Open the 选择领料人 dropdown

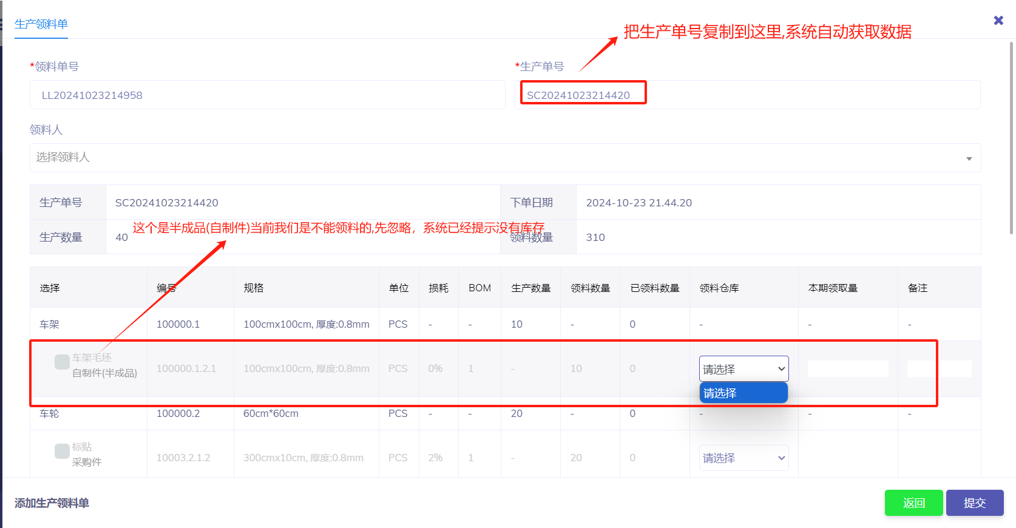click(505, 158)
